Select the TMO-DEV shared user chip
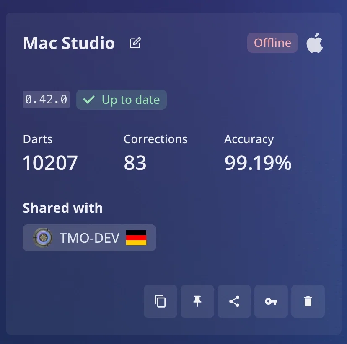This screenshot has width=347, height=344. [x=89, y=238]
